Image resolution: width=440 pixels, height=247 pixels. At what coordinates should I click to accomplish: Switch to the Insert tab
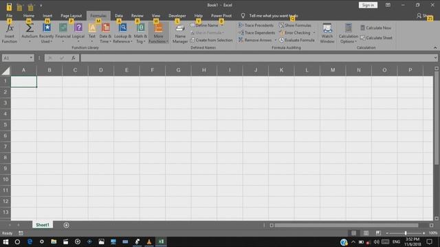click(47, 16)
